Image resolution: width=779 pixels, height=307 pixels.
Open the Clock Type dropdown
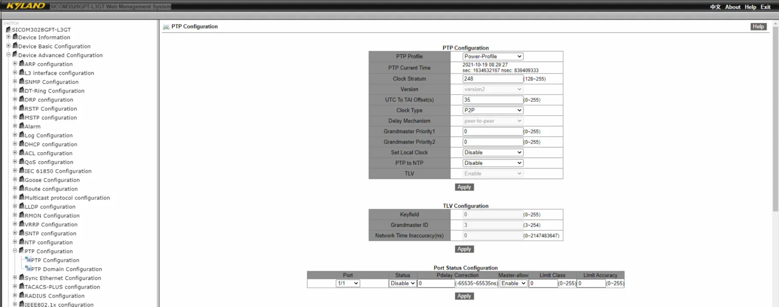[493, 110]
